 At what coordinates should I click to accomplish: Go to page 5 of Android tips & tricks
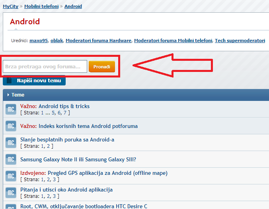(53, 113)
